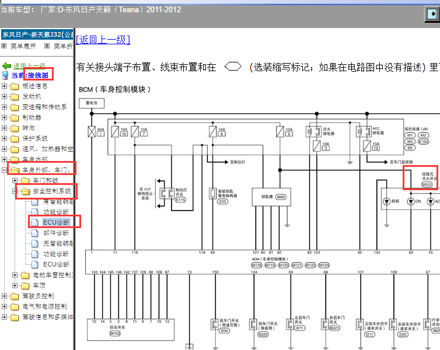Image resolution: width=440 pixels, height=350 pixels.
Task: Expand the 制动器 tree node
Action: coord(4,117)
